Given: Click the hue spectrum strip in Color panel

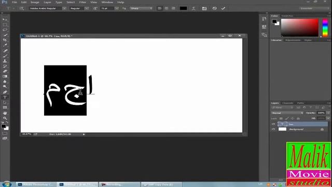Looking at the screenshot, I should click(325, 28).
